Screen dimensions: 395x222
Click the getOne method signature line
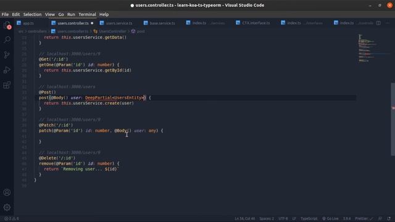click(79, 65)
